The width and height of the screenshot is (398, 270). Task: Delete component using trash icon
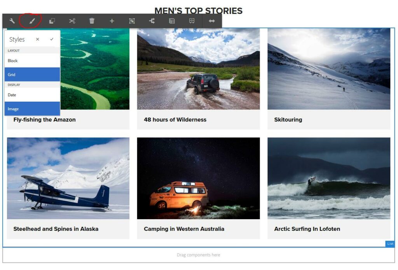click(92, 21)
